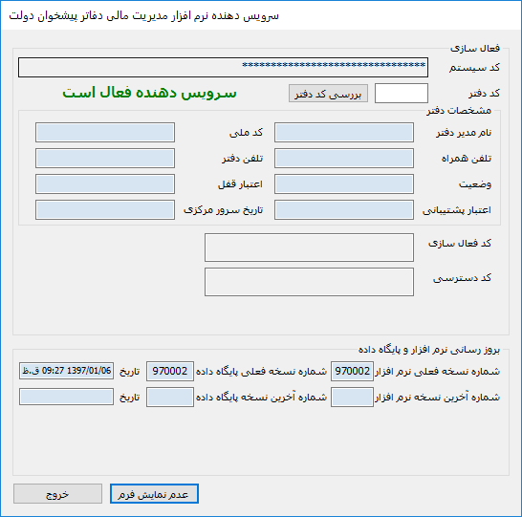Click the عدم نمایش فرم button
The width and height of the screenshot is (522, 517).
(154, 494)
